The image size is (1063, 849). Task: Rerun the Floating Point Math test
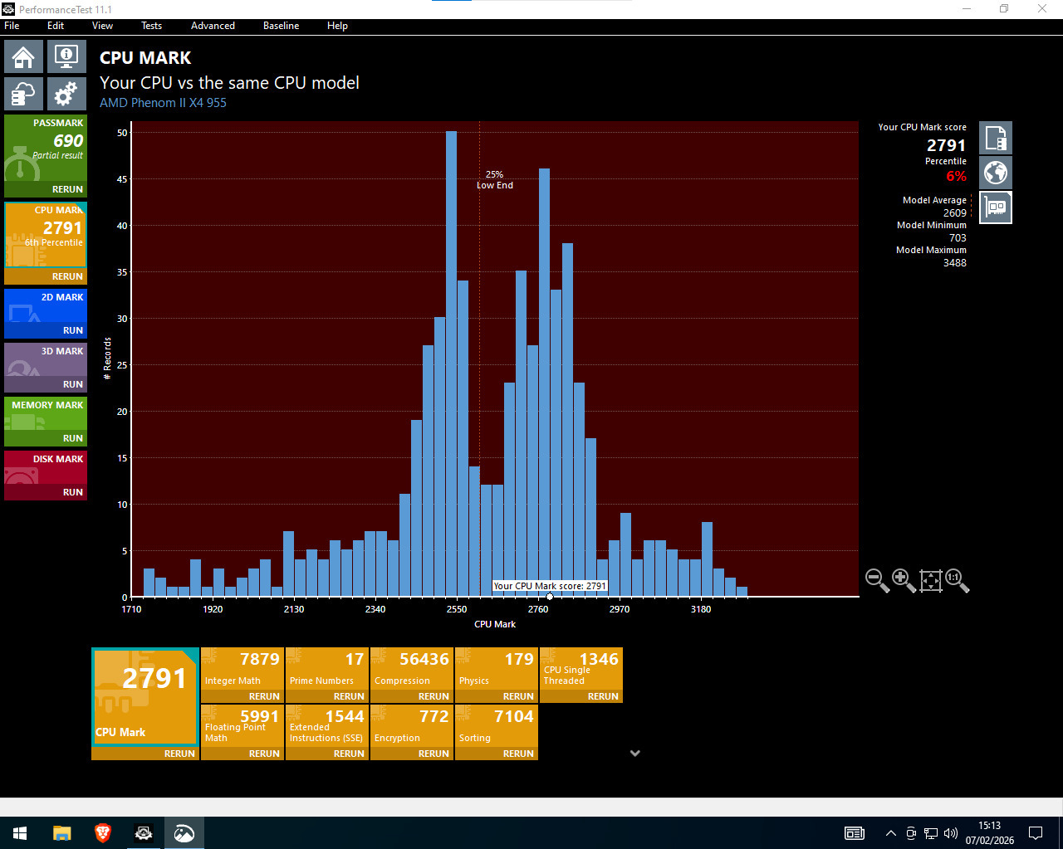pyautogui.click(x=264, y=754)
